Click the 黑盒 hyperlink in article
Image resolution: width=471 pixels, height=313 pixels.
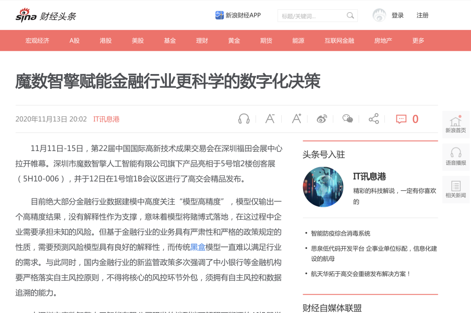[198, 247]
